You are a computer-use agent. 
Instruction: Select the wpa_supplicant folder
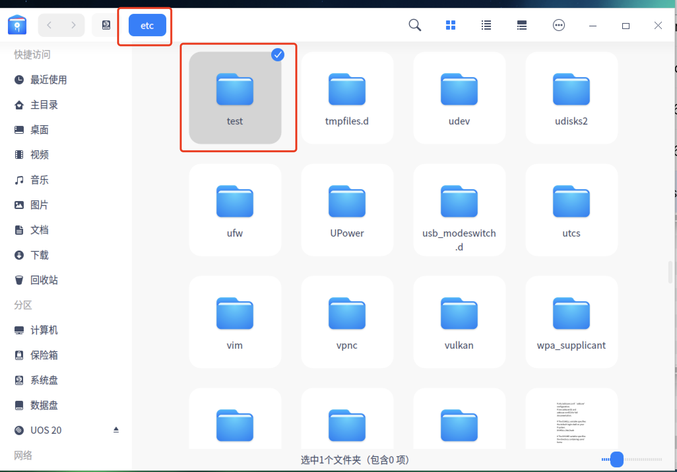click(x=571, y=322)
